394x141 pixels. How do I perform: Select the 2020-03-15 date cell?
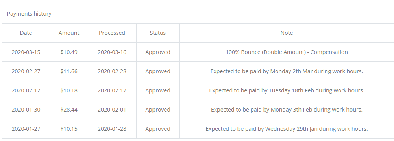(26, 52)
